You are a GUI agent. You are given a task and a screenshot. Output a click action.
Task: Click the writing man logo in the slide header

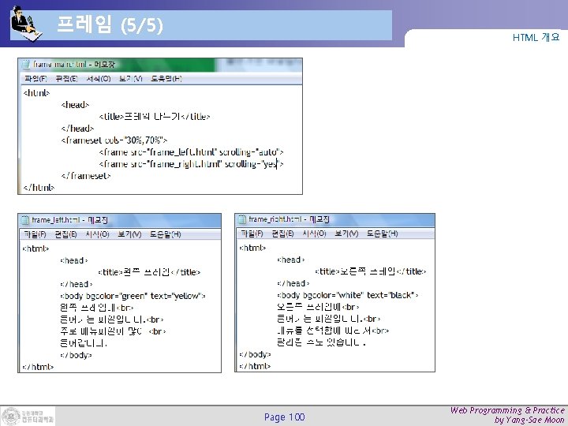(25, 24)
